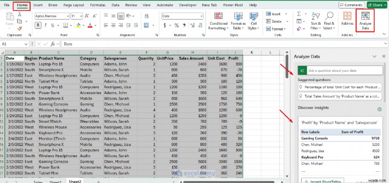The height and width of the screenshot is (183, 389).
Task: Toggle Bold formatting
Action: (x=38, y=25)
